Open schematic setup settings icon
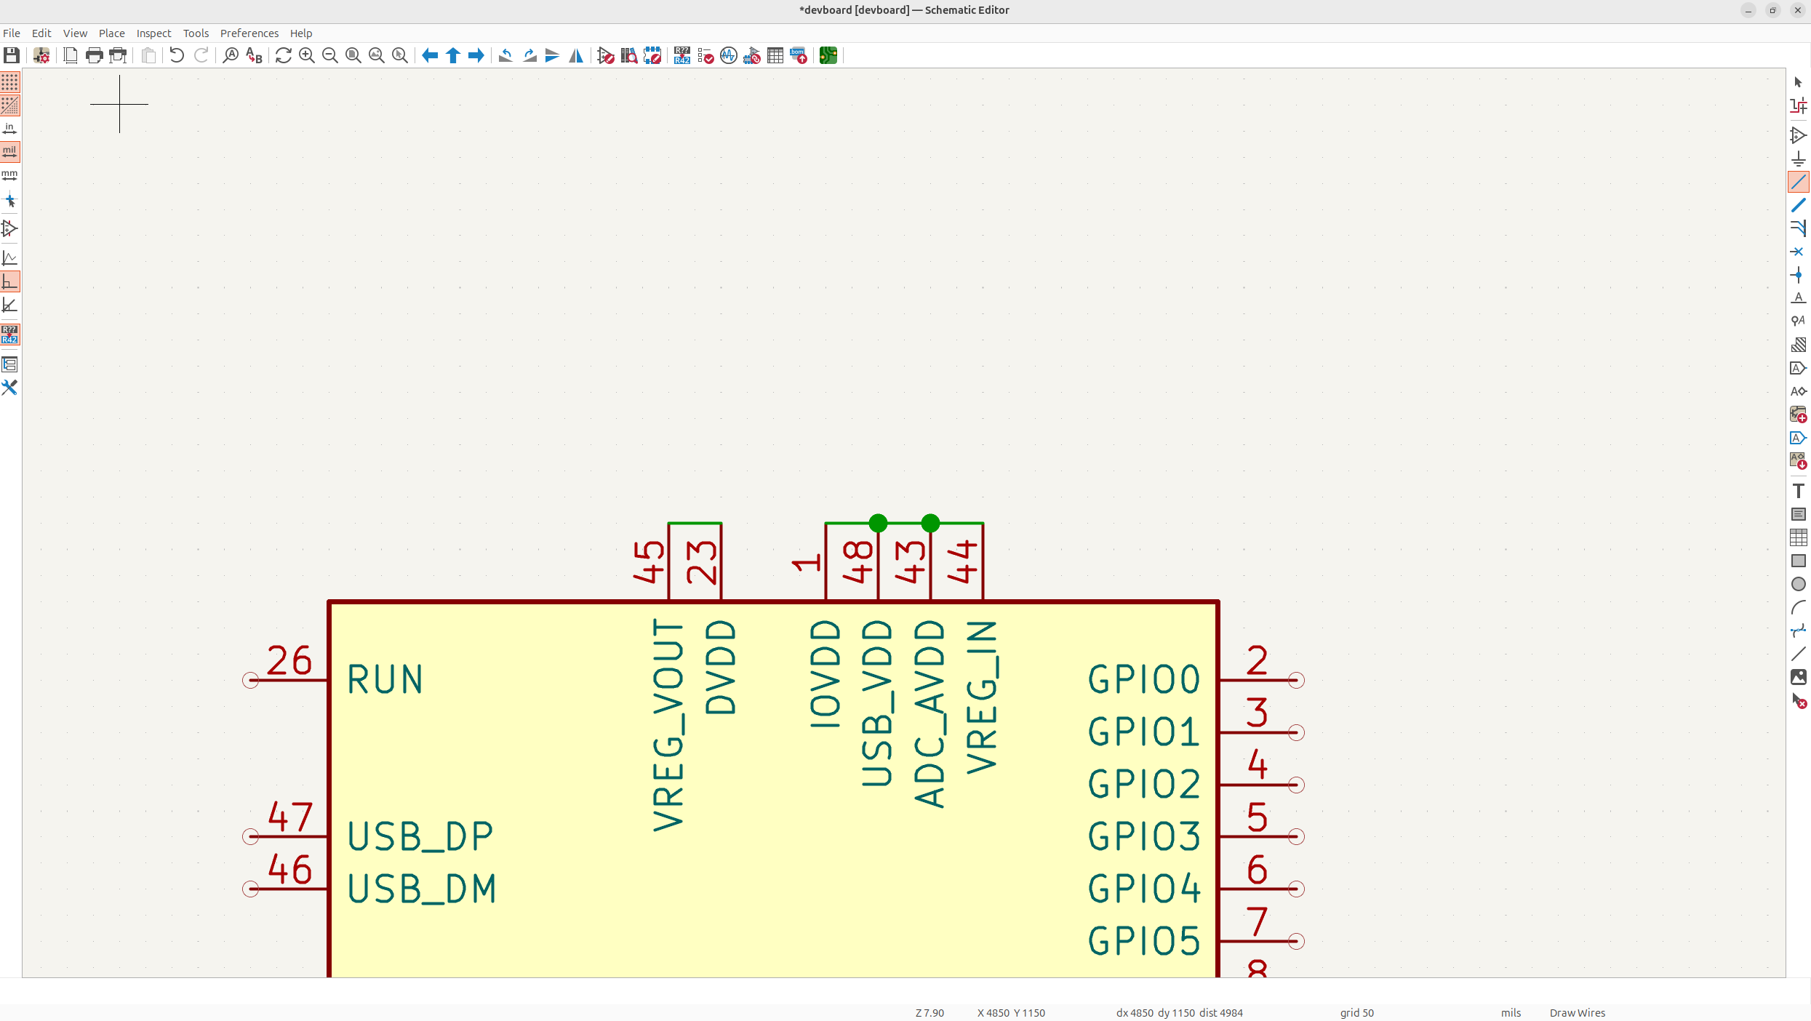1811x1021 pixels. pyautogui.click(x=41, y=55)
